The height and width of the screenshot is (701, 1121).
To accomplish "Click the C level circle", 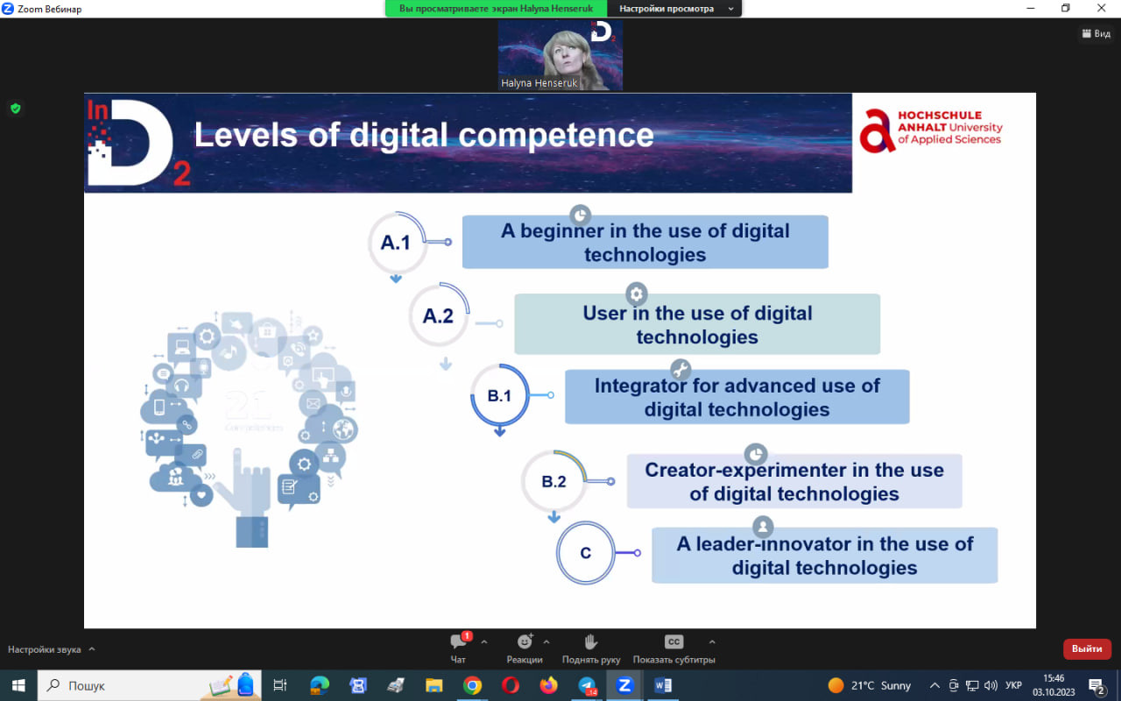I will click(x=586, y=553).
